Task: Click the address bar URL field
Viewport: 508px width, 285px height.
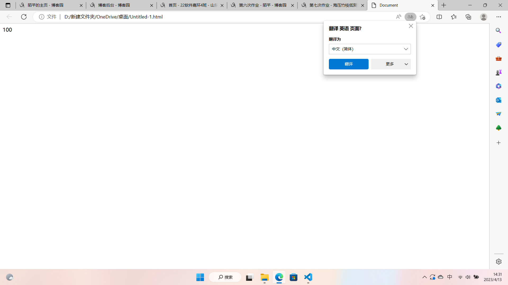Action: point(212,17)
